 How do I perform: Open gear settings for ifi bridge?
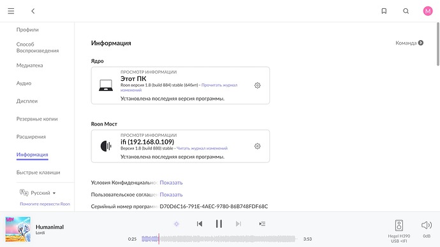coord(258,146)
